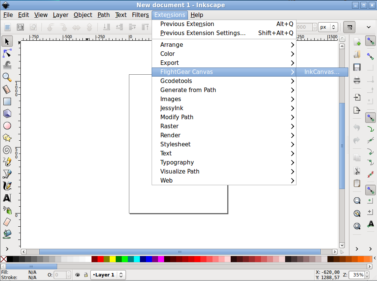Pick the yellow swatch in the palette
377x281 pixels.
point(113,259)
